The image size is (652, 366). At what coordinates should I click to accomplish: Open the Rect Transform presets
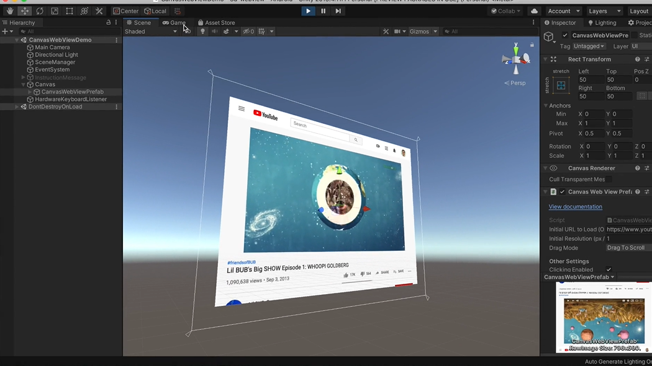click(646, 59)
